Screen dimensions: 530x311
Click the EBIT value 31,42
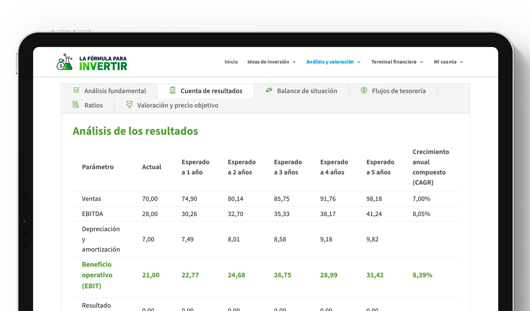click(x=375, y=275)
